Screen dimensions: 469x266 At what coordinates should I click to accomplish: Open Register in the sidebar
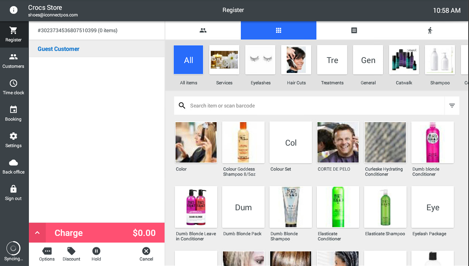[14, 34]
